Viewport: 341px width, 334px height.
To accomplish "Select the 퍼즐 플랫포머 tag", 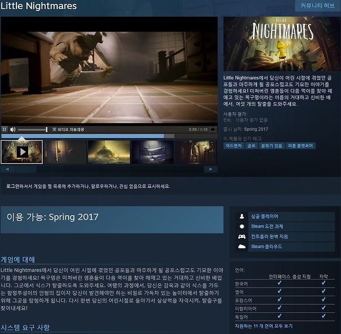I will [x=300, y=145].
